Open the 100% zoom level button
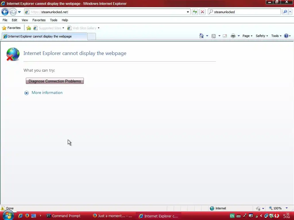 [x=275, y=208]
